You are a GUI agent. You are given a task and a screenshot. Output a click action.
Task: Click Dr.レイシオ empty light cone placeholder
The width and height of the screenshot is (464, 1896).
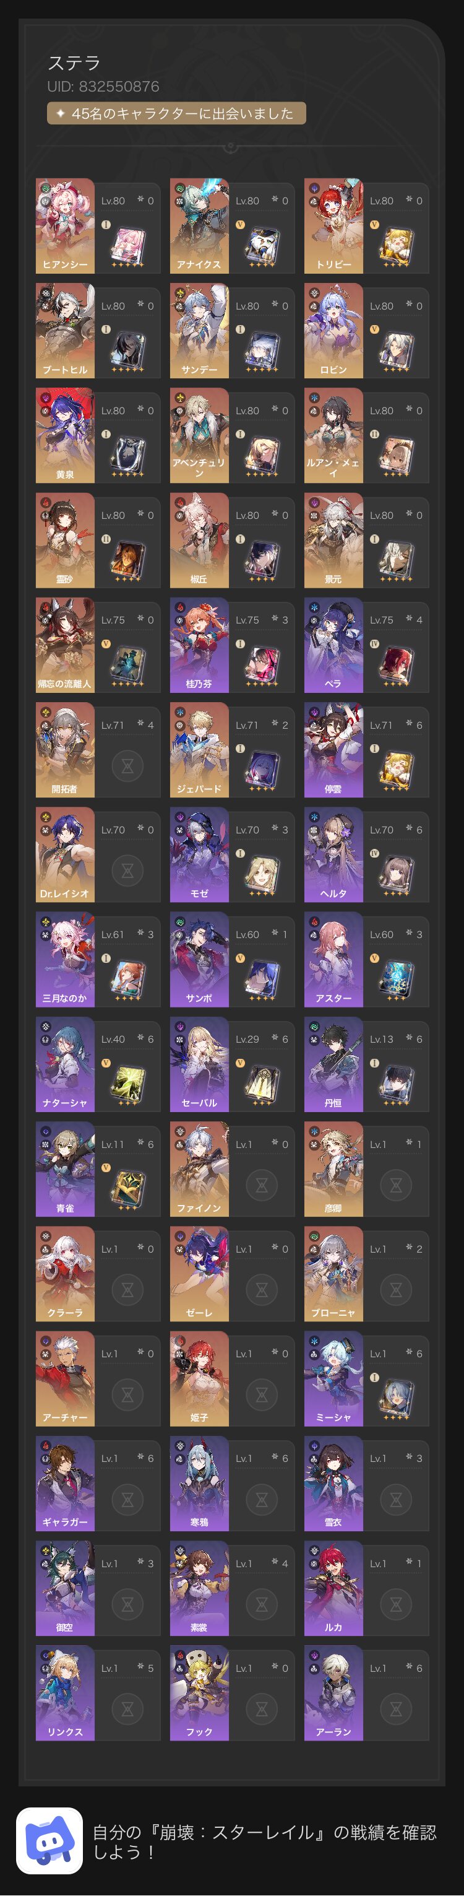click(127, 871)
